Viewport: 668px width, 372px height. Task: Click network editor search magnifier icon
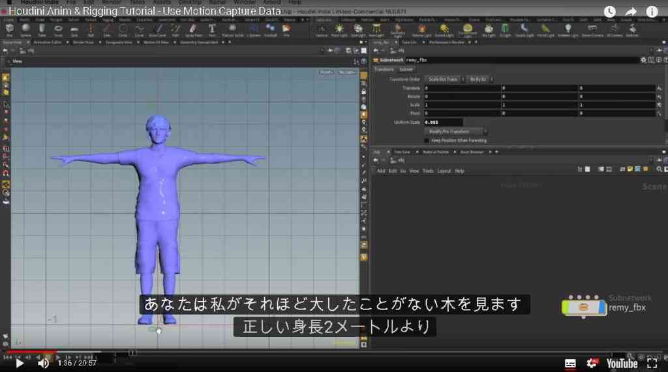pos(659,169)
